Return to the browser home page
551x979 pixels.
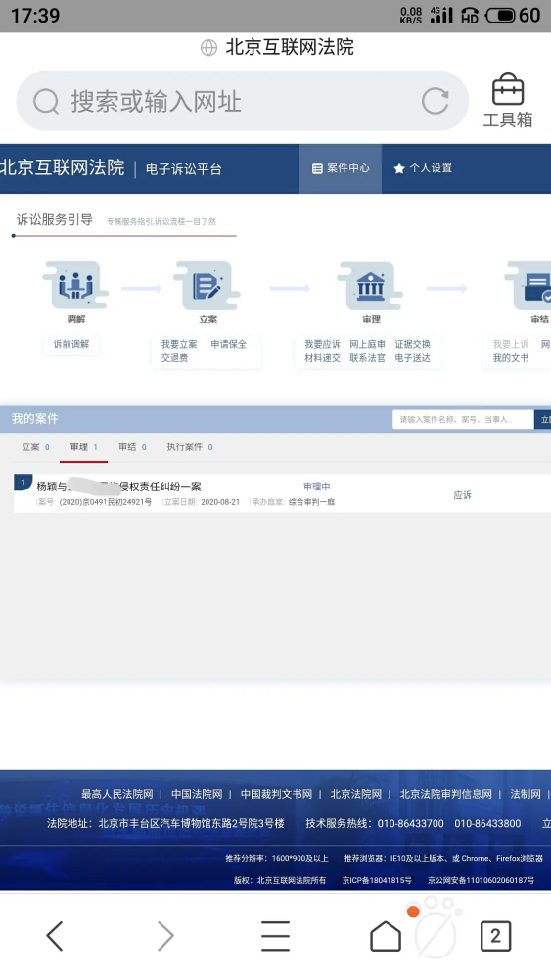point(386,936)
